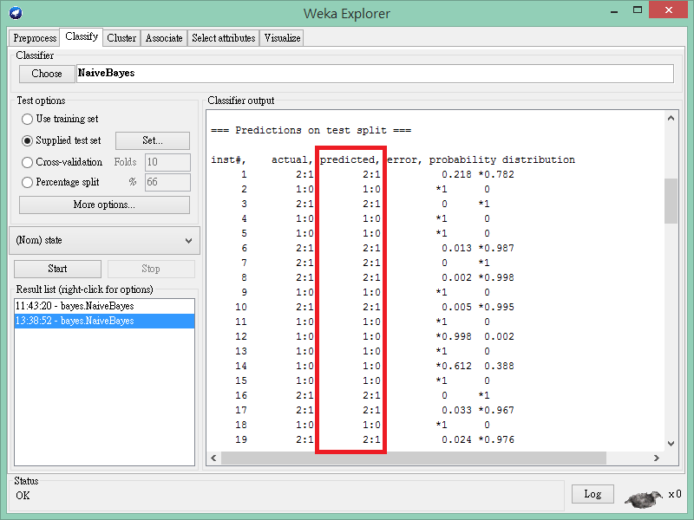This screenshot has height=520, width=694.
Task: Select the 11:43:20 bayes.NaiveBayes result
Action: 104,306
